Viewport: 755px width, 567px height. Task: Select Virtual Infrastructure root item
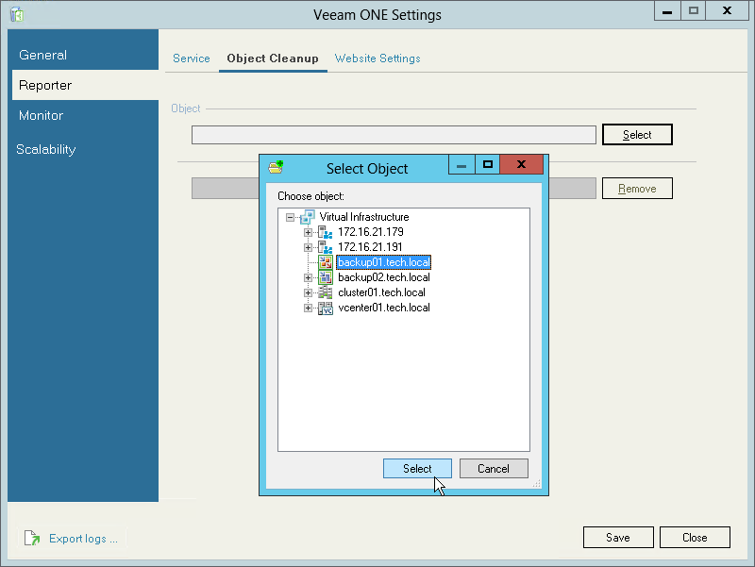(364, 217)
